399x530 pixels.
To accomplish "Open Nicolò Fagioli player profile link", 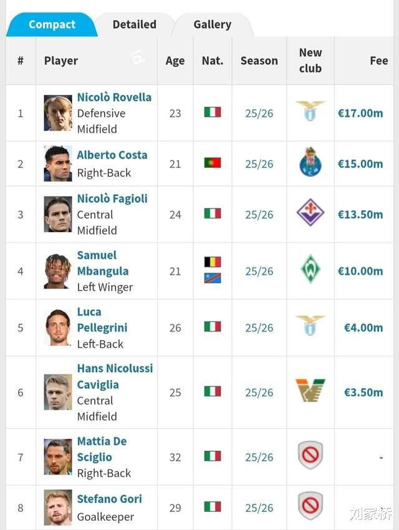I will 112,199.
